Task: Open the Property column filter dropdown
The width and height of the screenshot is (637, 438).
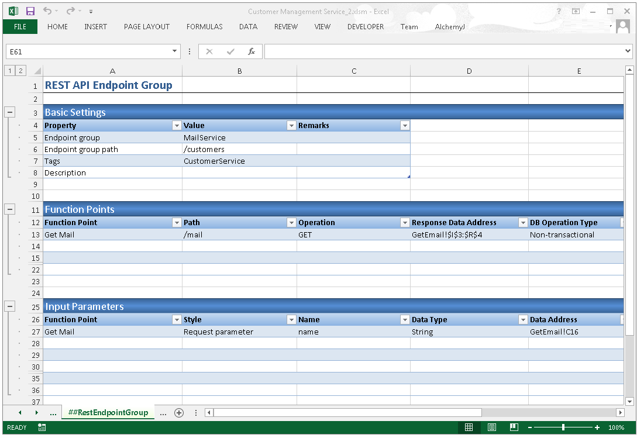Action: 177,126
